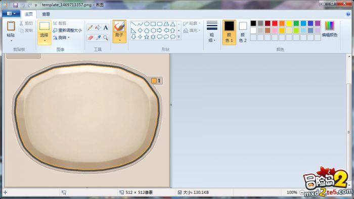Pick the purple color swatch
354x199 pixels.
click(318, 23)
